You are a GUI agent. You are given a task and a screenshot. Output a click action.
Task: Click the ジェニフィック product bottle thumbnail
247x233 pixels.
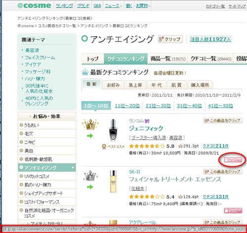113,130
